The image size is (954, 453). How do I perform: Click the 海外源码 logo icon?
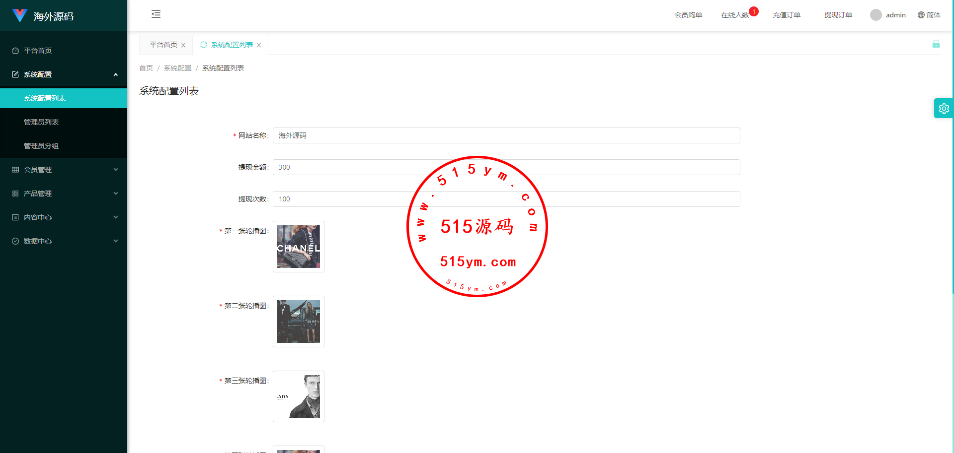pos(19,16)
